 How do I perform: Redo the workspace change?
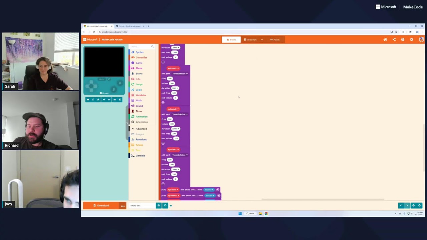(407, 205)
